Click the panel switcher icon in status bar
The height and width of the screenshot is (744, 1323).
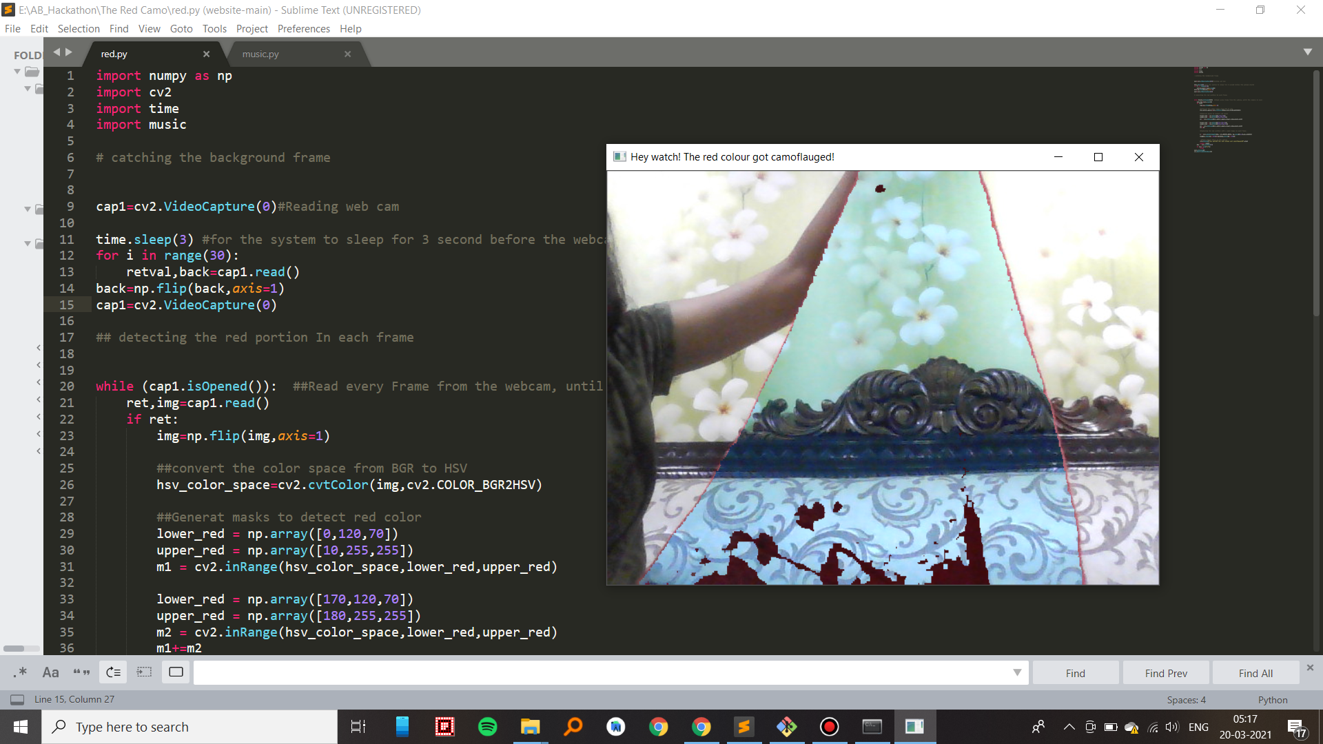pyautogui.click(x=17, y=700)
